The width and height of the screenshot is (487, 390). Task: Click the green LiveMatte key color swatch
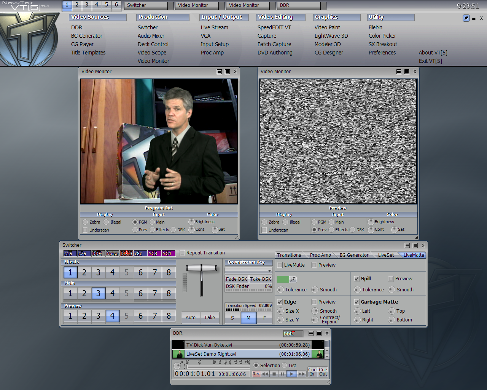283,279
